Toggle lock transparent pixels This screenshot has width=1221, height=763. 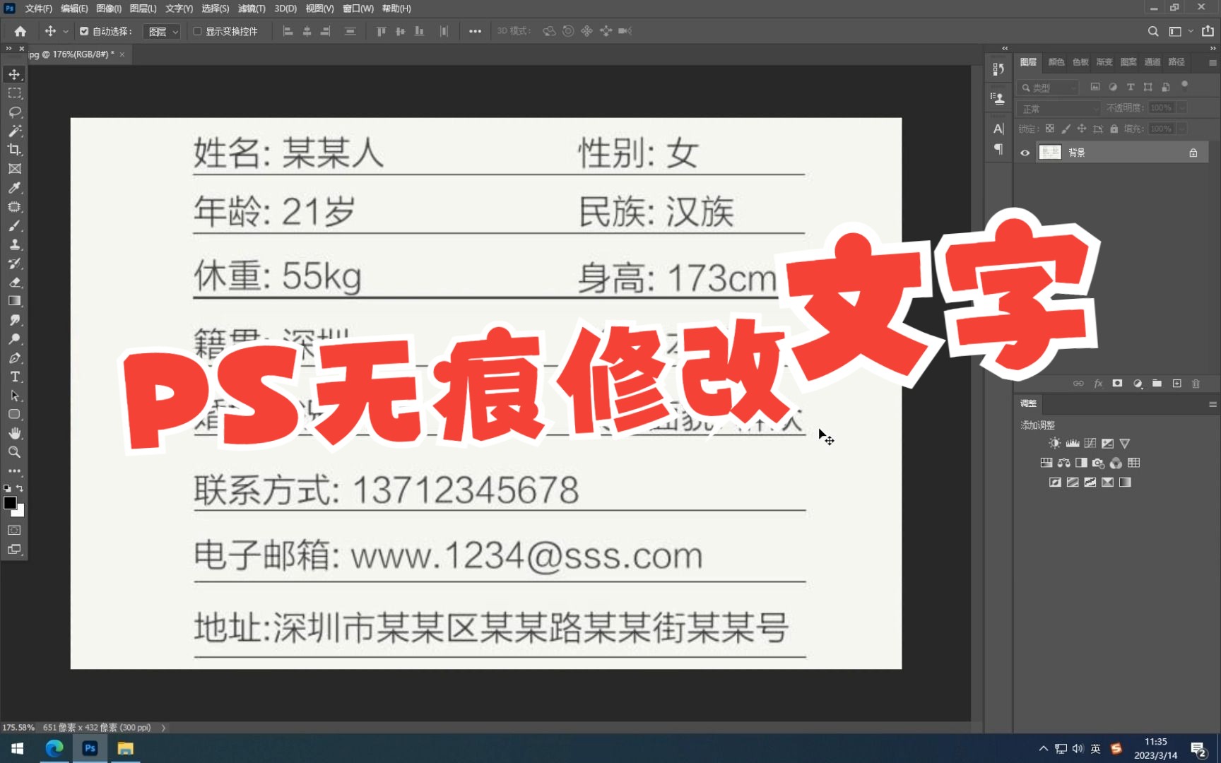pos(1049,129)
